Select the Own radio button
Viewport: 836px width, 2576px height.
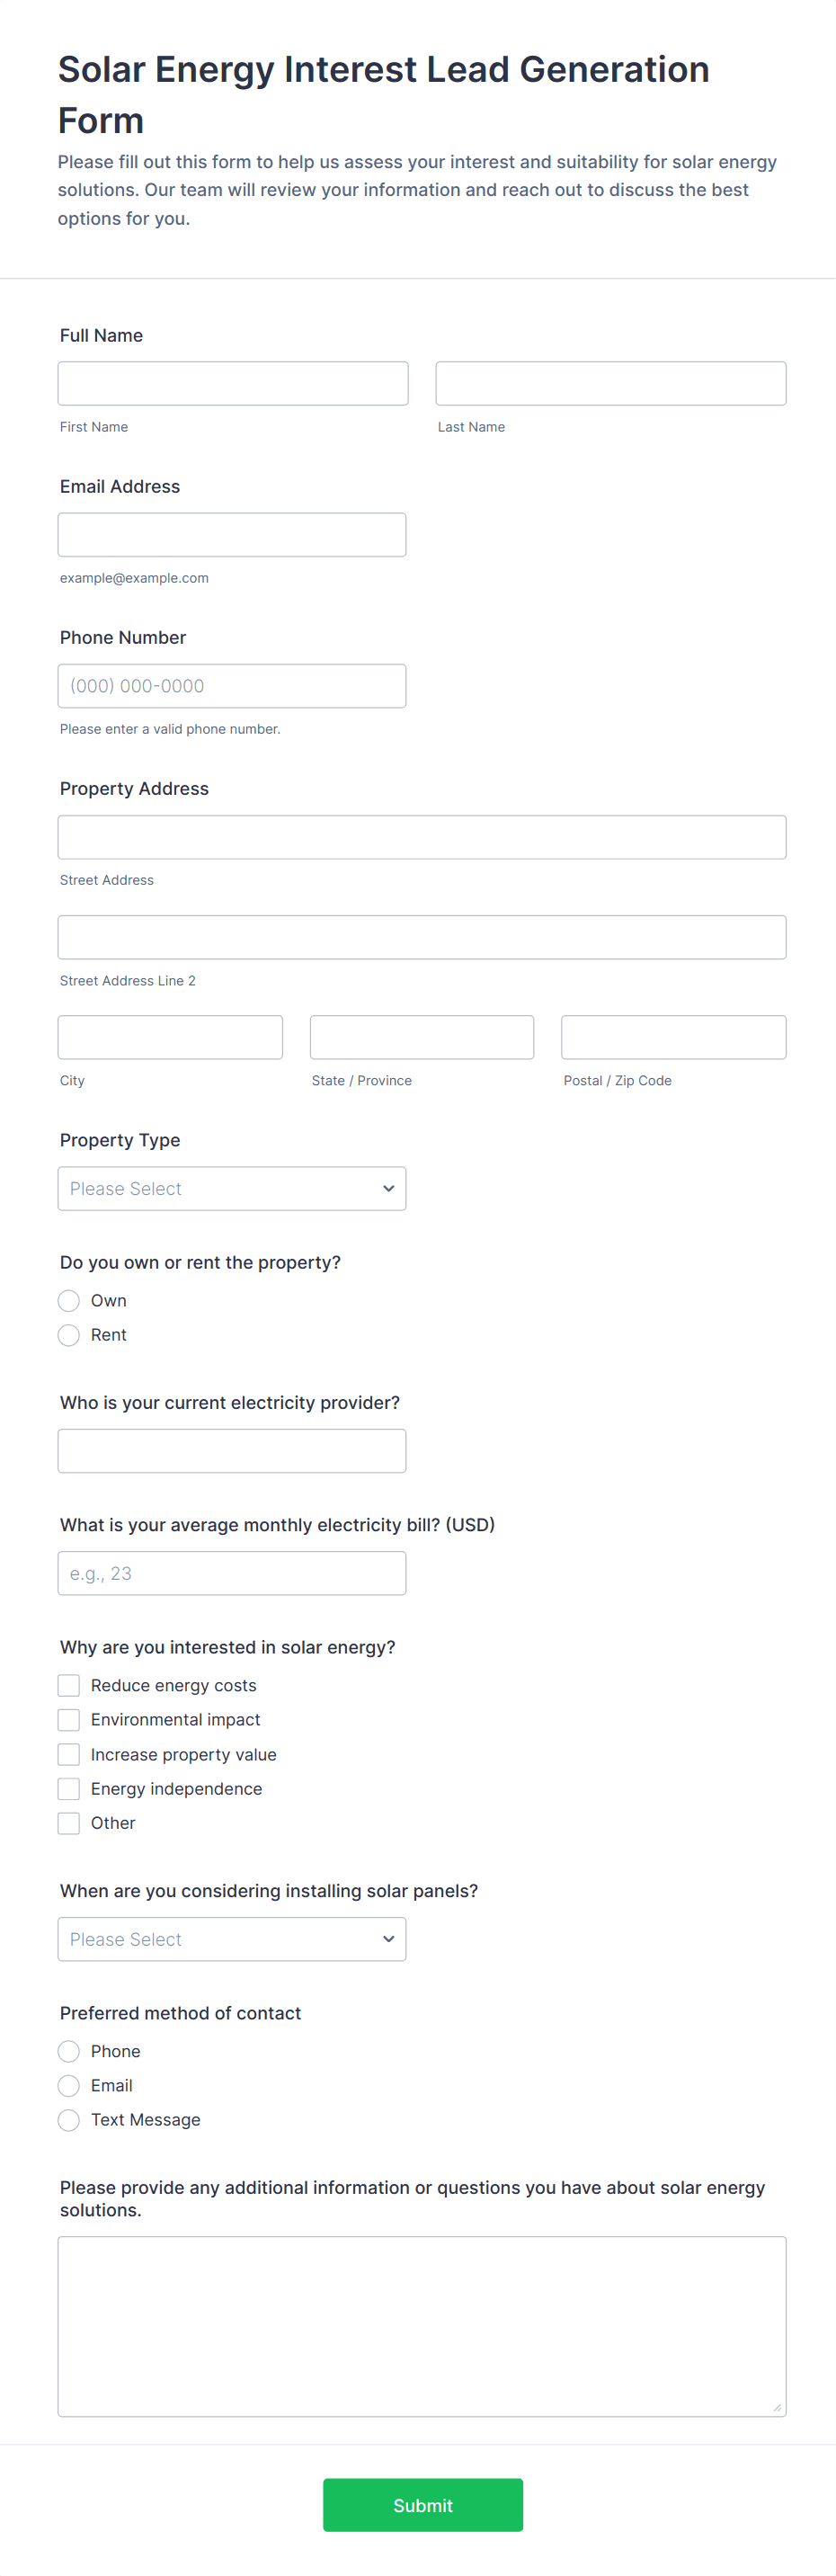point(69,1300)
